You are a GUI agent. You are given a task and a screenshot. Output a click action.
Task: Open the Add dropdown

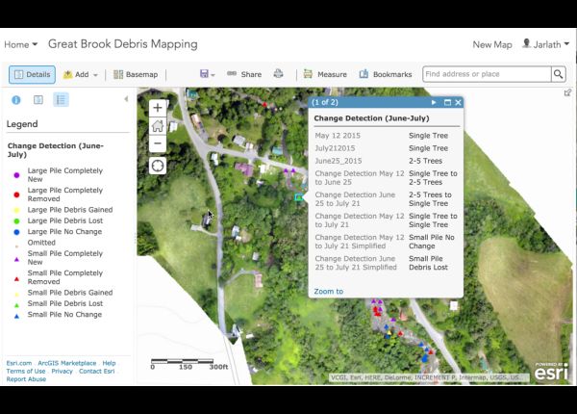(81, 74)
